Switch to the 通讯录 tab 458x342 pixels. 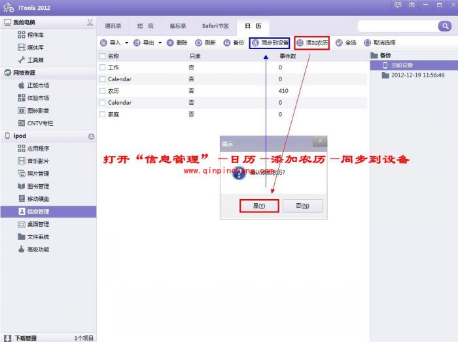coord(113,26)
